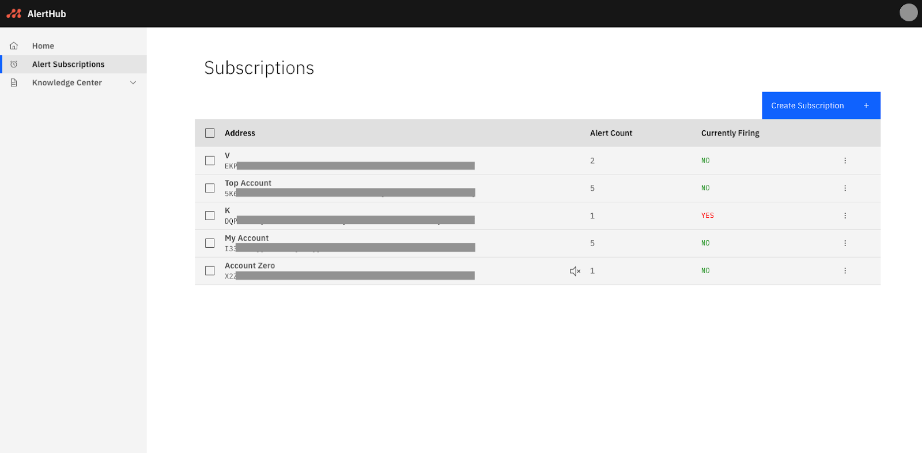
Task: Click the AlertHub logo icon
Action: tap(13, 12)
